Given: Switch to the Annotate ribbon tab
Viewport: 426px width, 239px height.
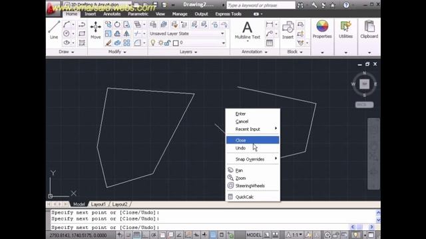Looking at the screenshot, I should tap(112, 14).
